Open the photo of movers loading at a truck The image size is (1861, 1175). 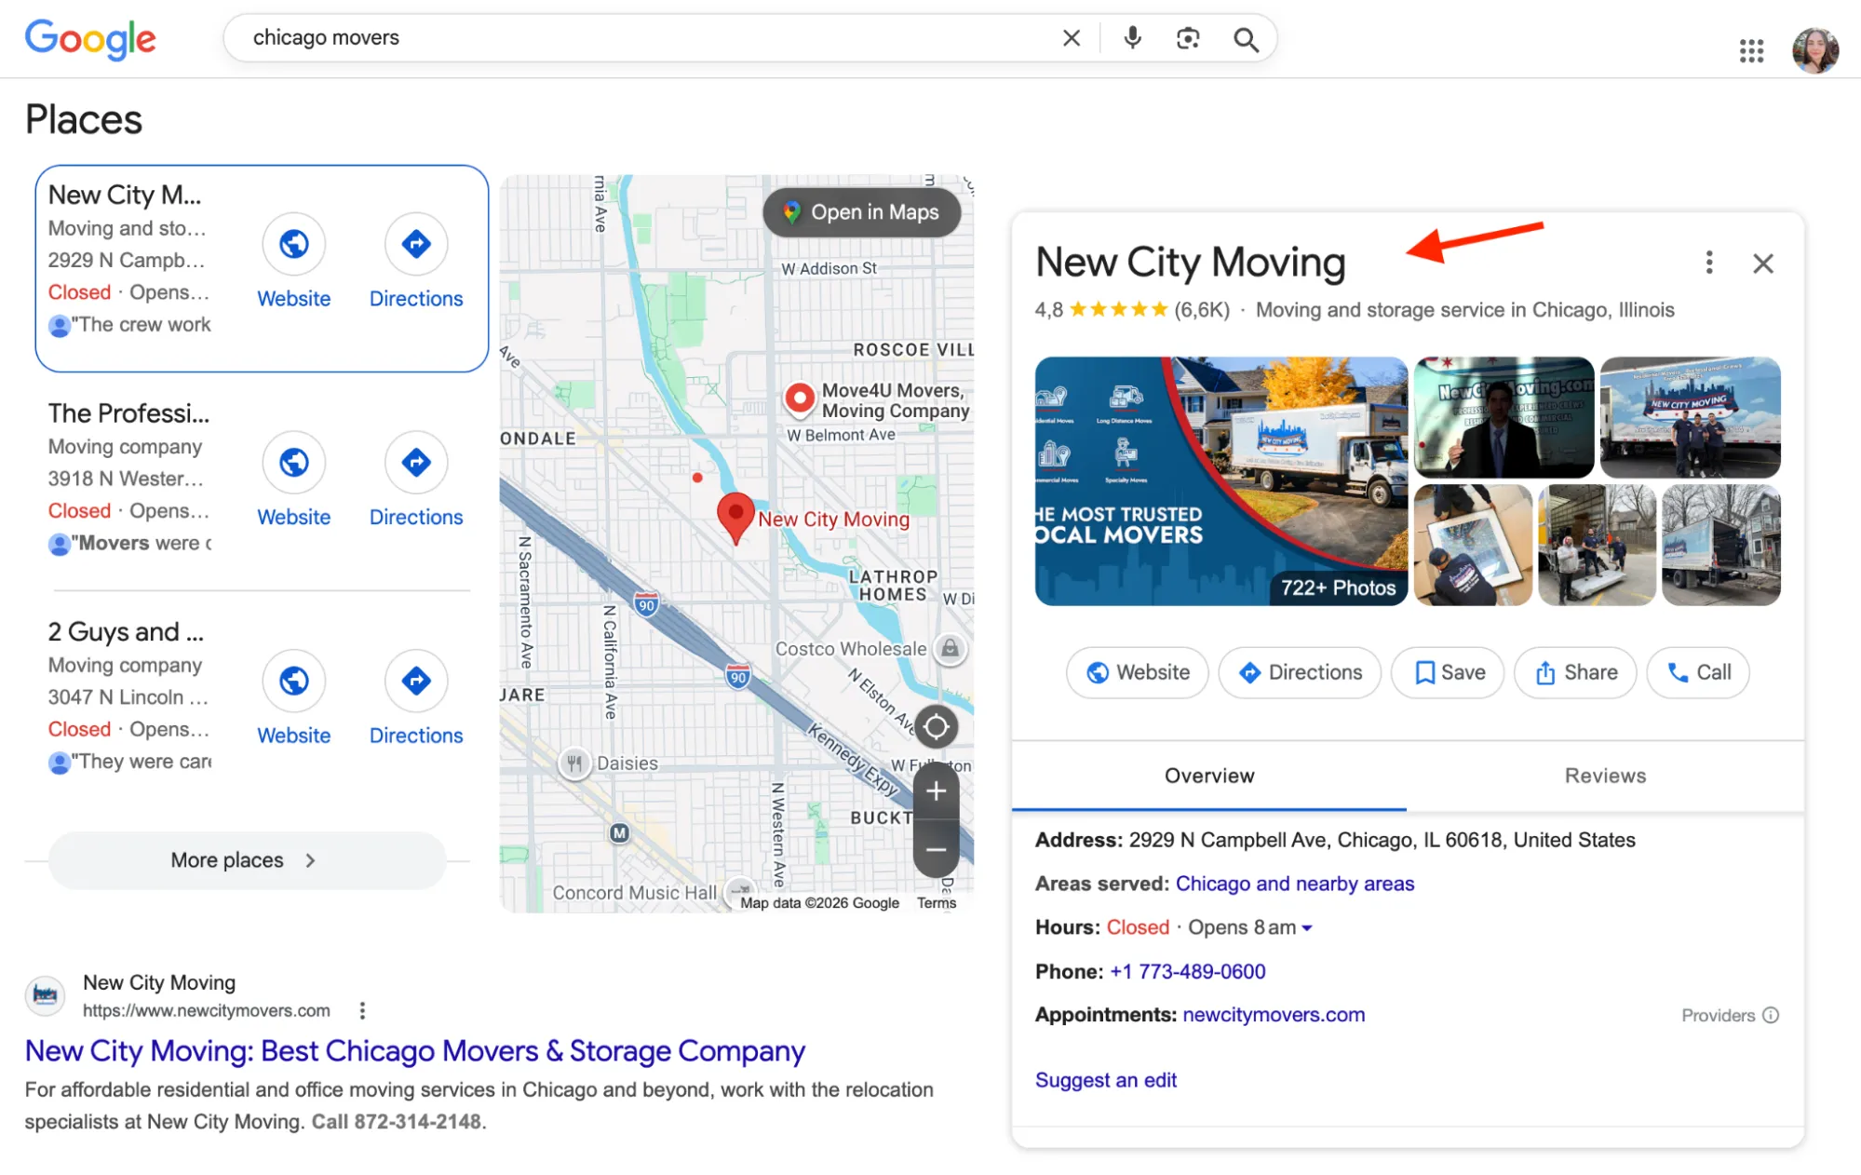[x=1597, y=545]
